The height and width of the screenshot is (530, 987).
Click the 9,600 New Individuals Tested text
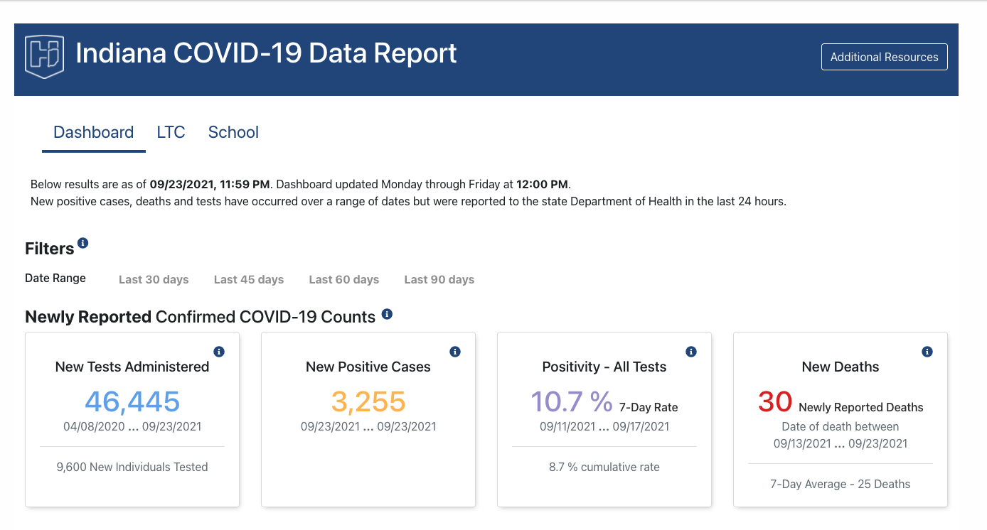[132, 467]
